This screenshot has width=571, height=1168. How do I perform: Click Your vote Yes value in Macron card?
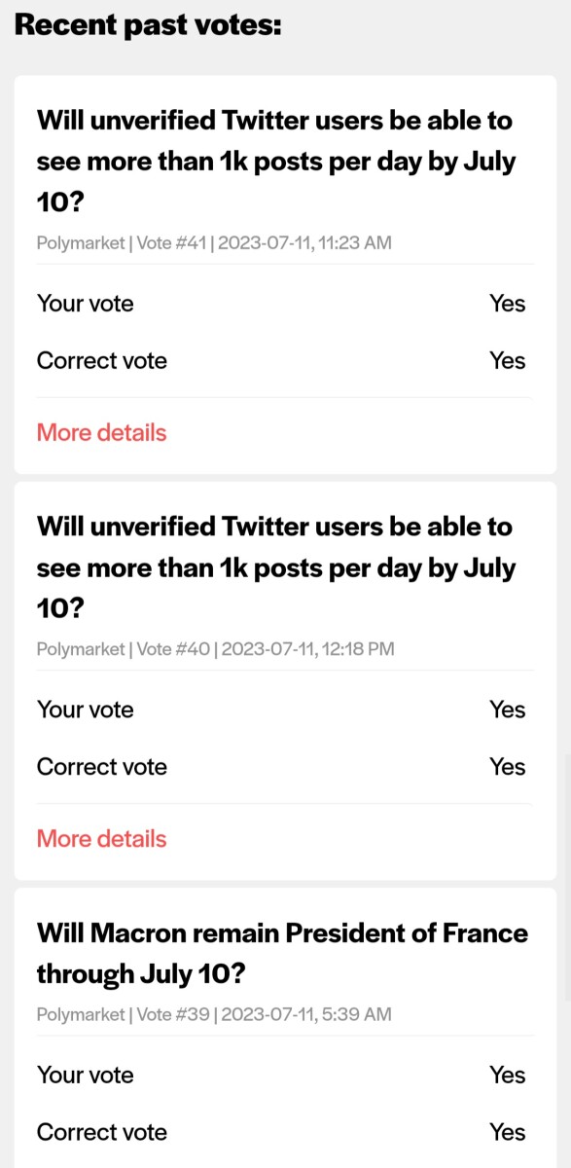coord(508,1076)
